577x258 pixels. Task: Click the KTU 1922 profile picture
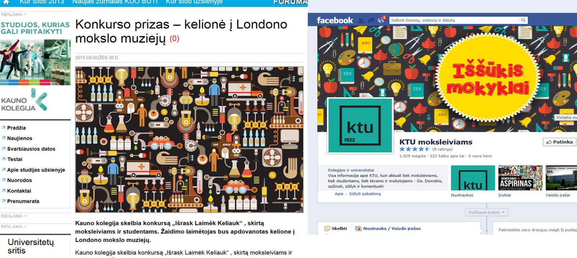tap(360, 125)
